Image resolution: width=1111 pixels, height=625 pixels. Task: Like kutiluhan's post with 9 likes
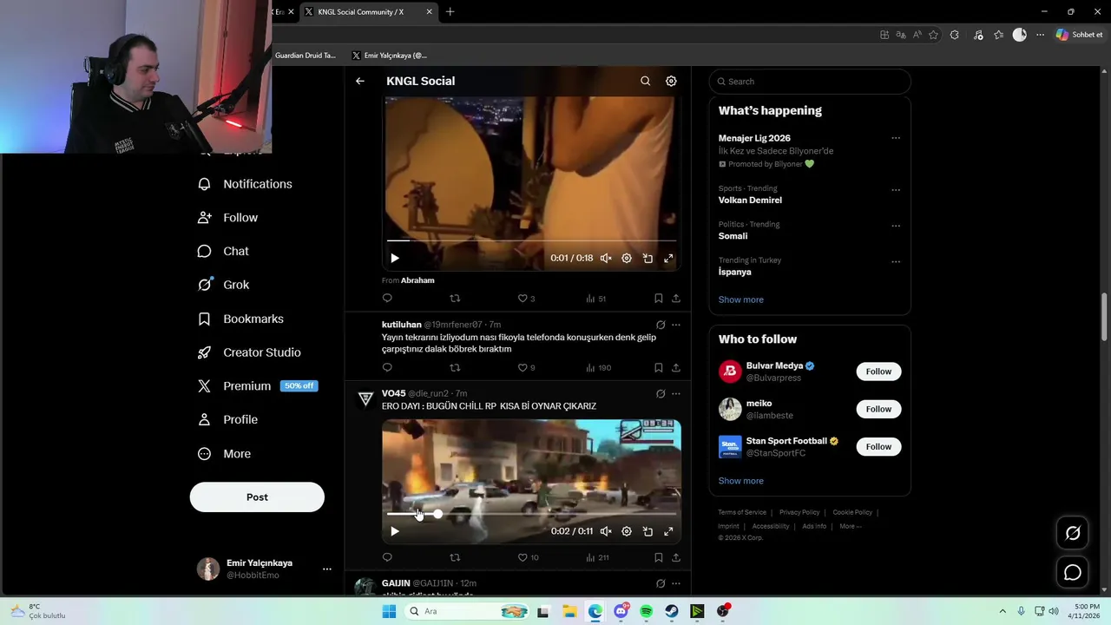coord(526,367)
